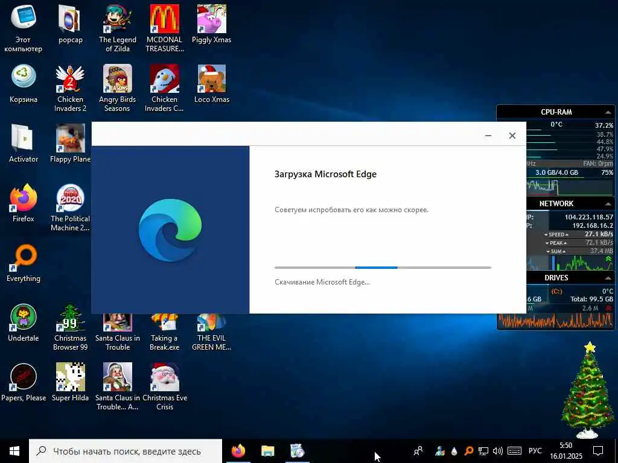
Task: Switch input language via РУС indicator
Action: click(x=535, y=451)
